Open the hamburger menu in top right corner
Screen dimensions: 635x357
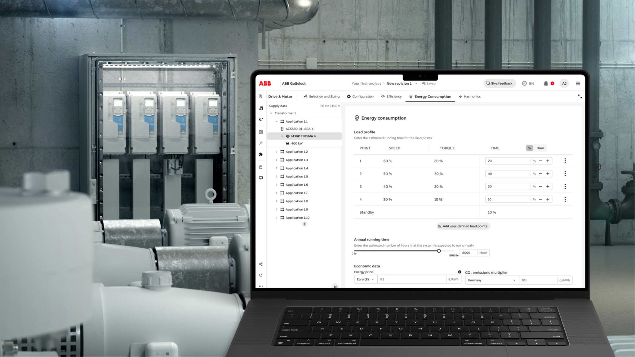tap(578, 83)
